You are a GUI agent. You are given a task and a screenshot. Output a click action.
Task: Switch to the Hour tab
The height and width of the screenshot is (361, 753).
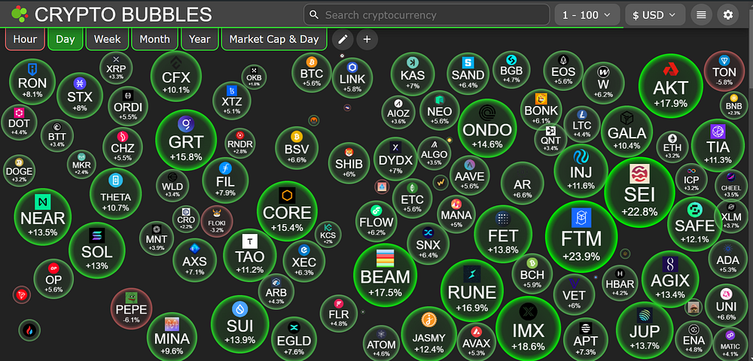click(x=25, y=39)
